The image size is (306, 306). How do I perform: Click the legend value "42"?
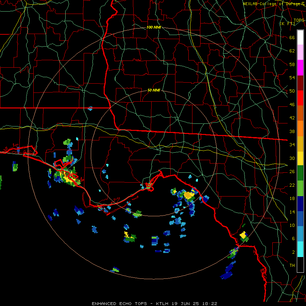[292, 118]
